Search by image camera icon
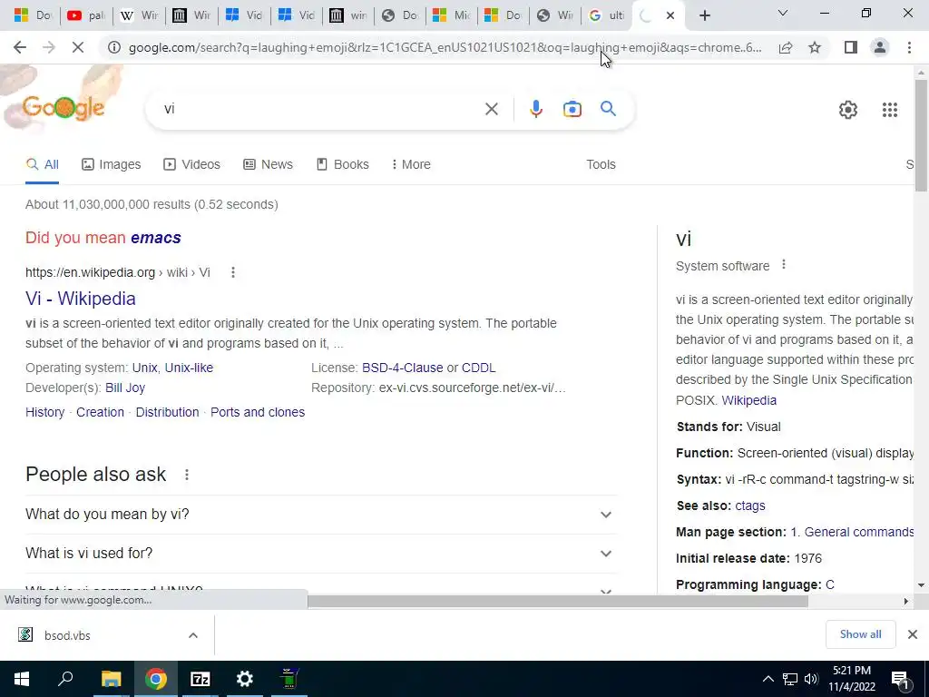929x697 pixels. click(x=572, y=109)
